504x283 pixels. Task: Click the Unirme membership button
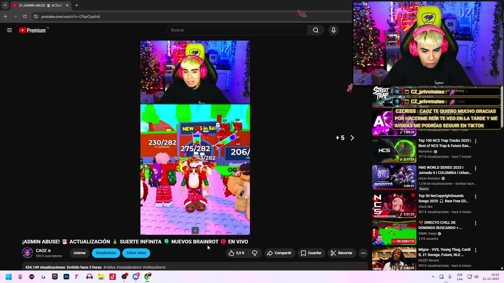pos(80,253)
